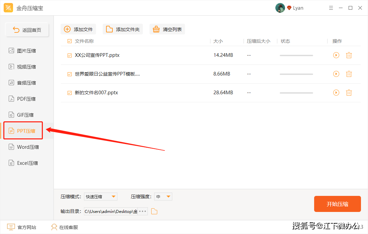Screen dimensions: 368x234
Task: Click the progress bar of 世界爱眼日公益宣传PPT模板
Action: tap(296, 74)
